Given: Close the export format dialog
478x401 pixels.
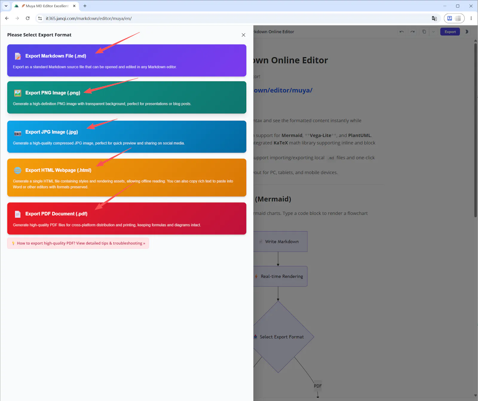Looking at the screenshot, I should pyautogui.click(x=243, y=35).
